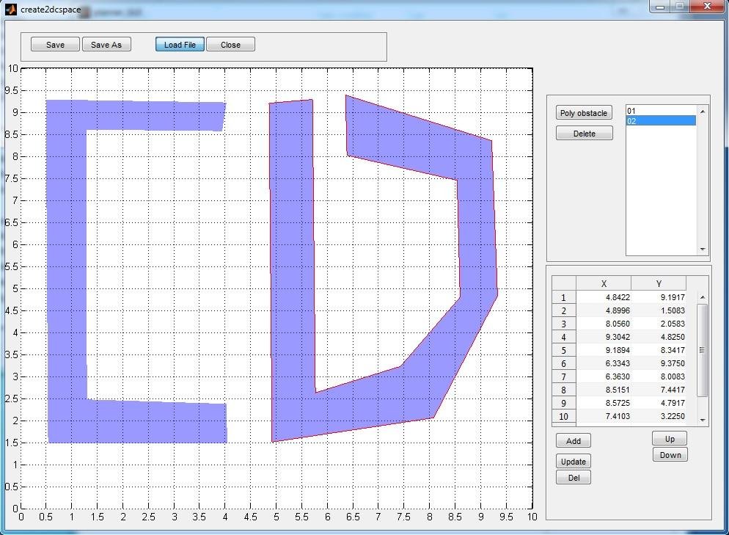This screenshot has height=535, width=729.
Task: Click the Close button in the toolbar
Action: [230, 44]
